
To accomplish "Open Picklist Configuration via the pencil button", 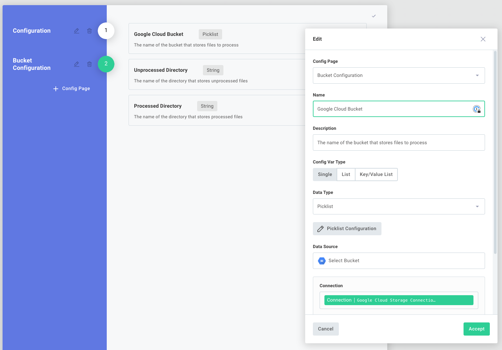I will click(x=347, y=229).
